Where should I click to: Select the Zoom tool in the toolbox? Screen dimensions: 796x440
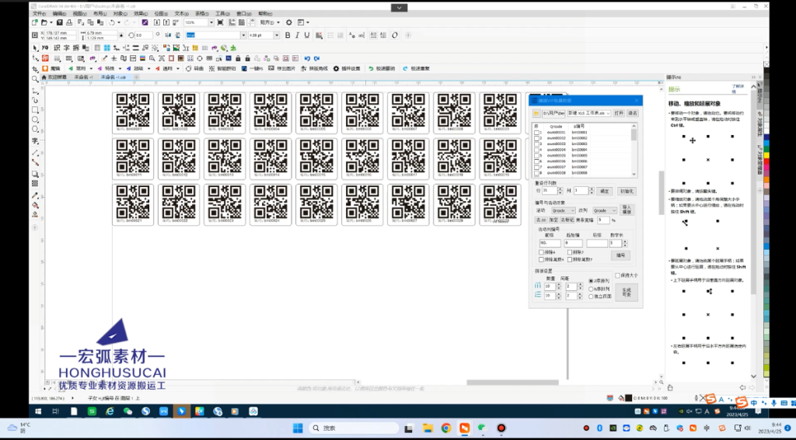pyautogui.click(x=36, y=79)
